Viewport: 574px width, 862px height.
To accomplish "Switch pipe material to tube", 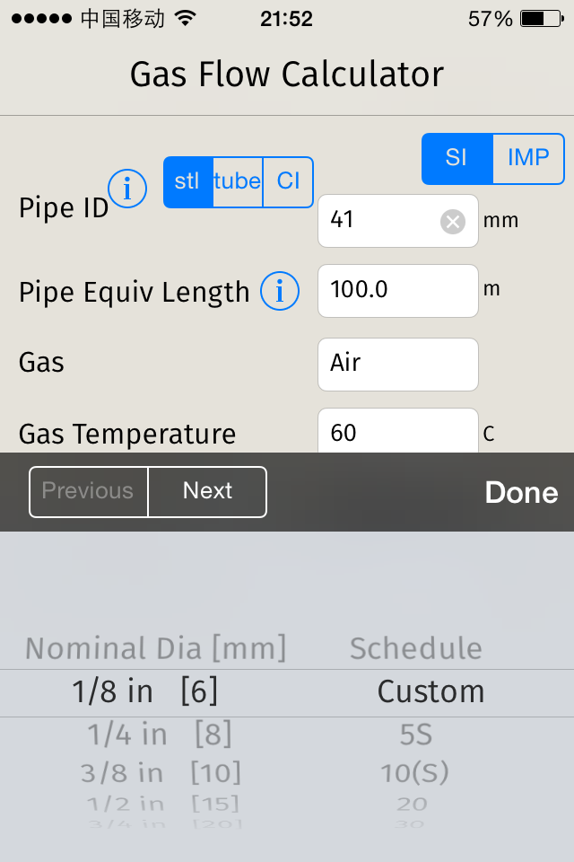I will click(x=238, y=181).
